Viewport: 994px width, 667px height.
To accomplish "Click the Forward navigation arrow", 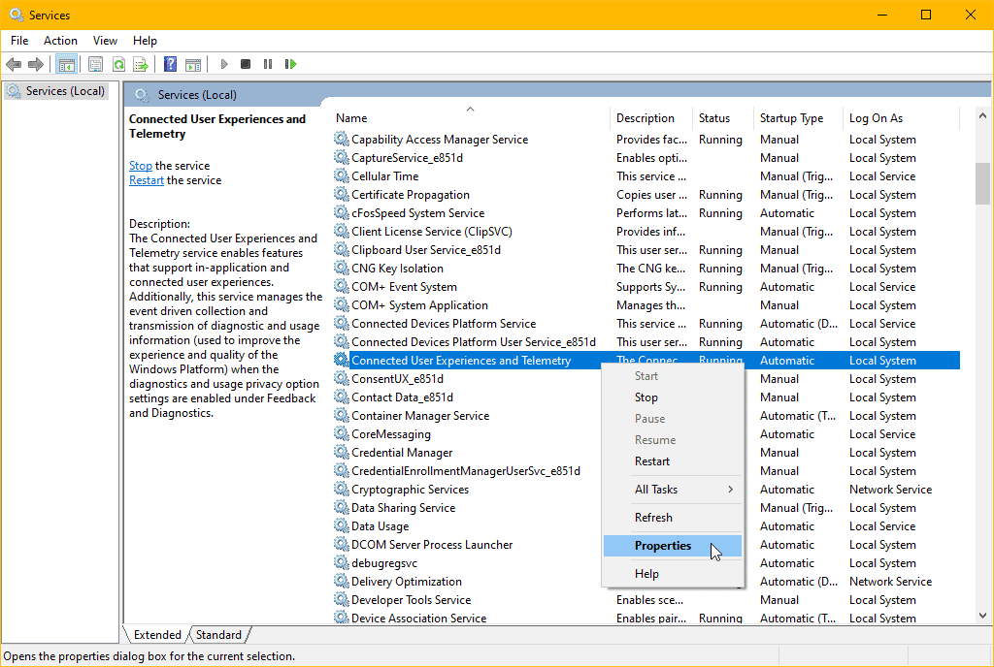I will tap(37, 64).
